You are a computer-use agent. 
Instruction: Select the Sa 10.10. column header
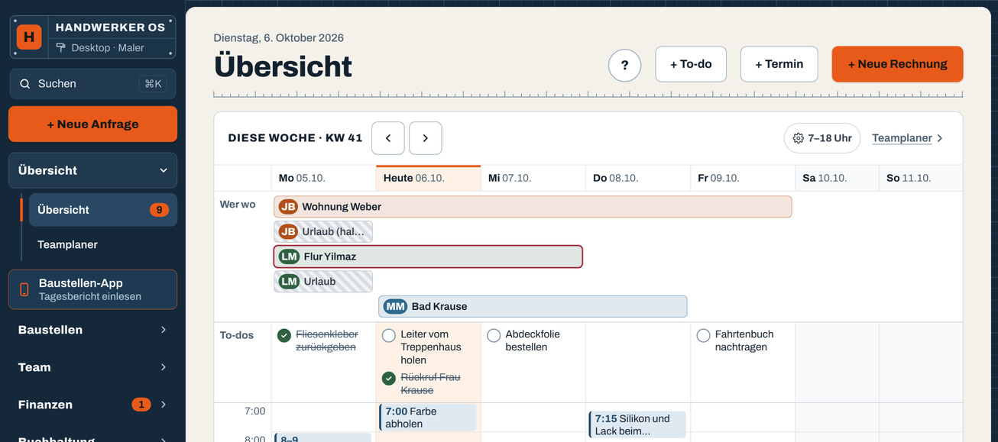click(837, 178)
